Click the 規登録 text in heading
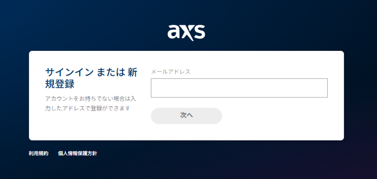Screen dimensions: 377x179 tap(60, 84)
